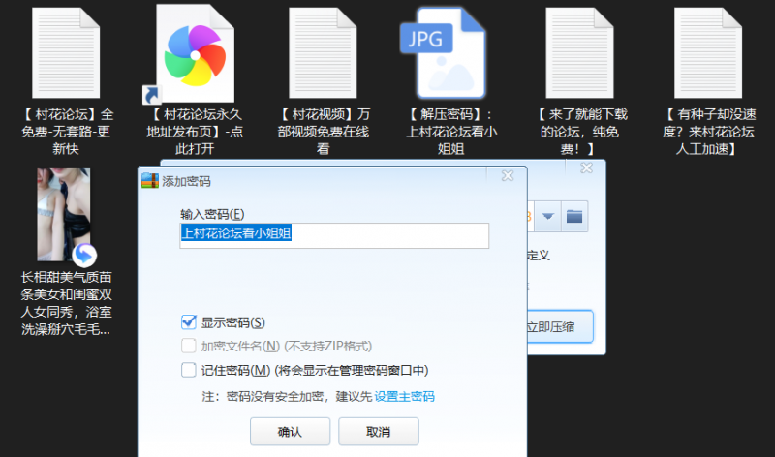
Task: Enable the 记住密码 checkbox
Action: pos(189,369)
